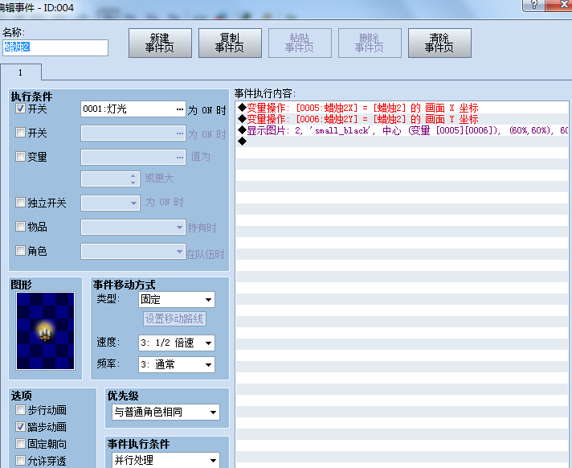The image size is (572, 468).
Task: Open the 事件执行条件 dropdown 并行处理
Action: coord(165,460)
